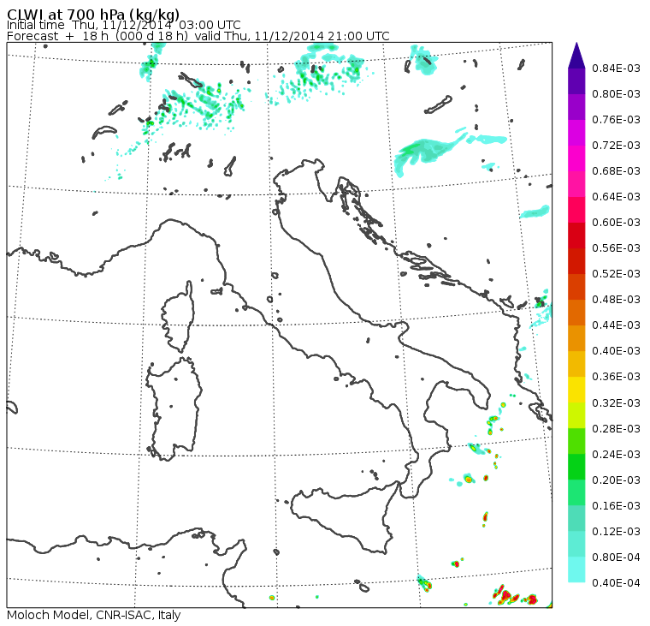Screen dimensions: 650x626
Task: Click the 0.76E-03 colorbar label
Action: [616, 120]
